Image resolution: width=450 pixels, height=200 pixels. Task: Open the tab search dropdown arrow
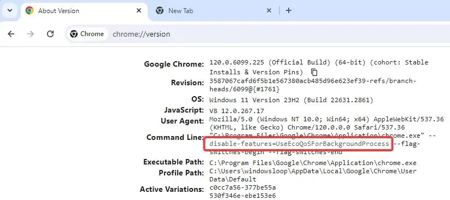10,10
